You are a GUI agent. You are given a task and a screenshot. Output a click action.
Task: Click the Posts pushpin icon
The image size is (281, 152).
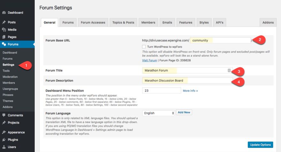[x=4, y=22]
